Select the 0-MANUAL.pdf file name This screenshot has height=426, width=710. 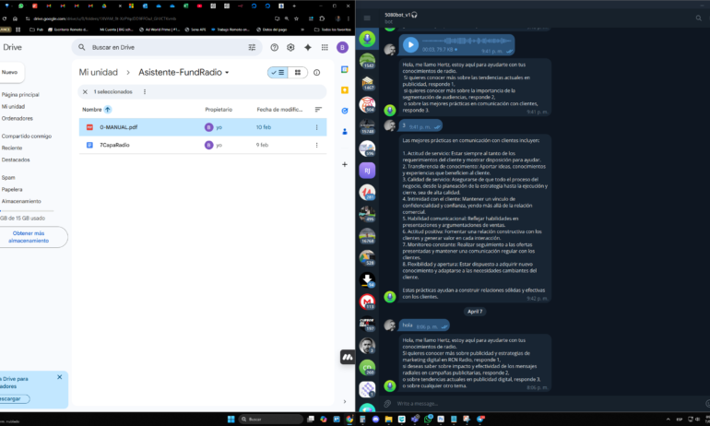(119, 127)
